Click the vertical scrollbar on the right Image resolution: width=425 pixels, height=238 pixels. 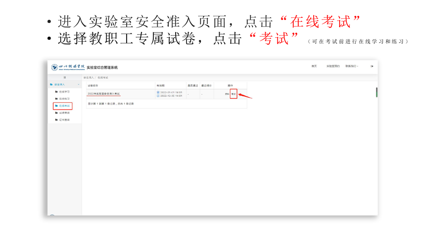click(x=376, y=92)
